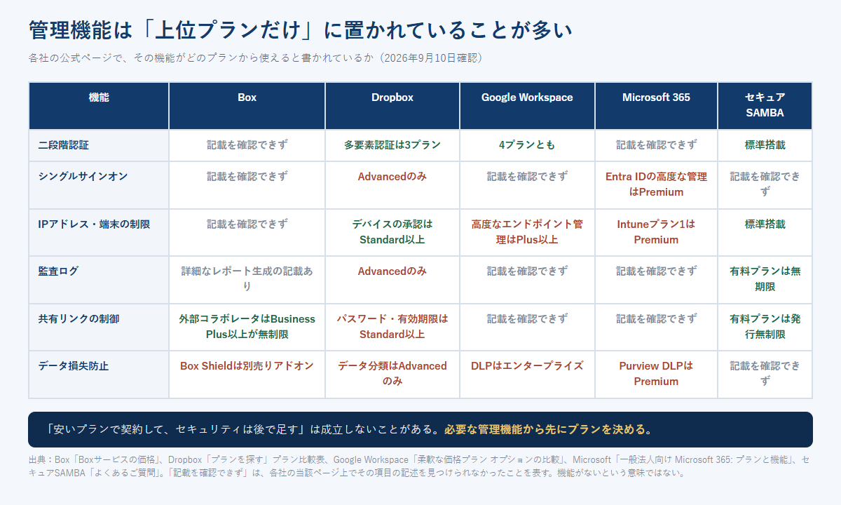Viewport: 841px width, 505px height.
Task: Click 記載を確認できず in データ損失防止 セキュアSAMBA cell
Action: point(765,374)
